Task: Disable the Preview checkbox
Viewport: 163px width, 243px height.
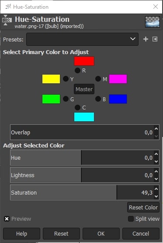Action: (7, 219)
